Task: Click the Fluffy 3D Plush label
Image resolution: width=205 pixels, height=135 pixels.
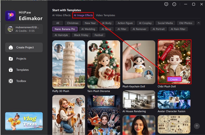Action: (61, 91)
